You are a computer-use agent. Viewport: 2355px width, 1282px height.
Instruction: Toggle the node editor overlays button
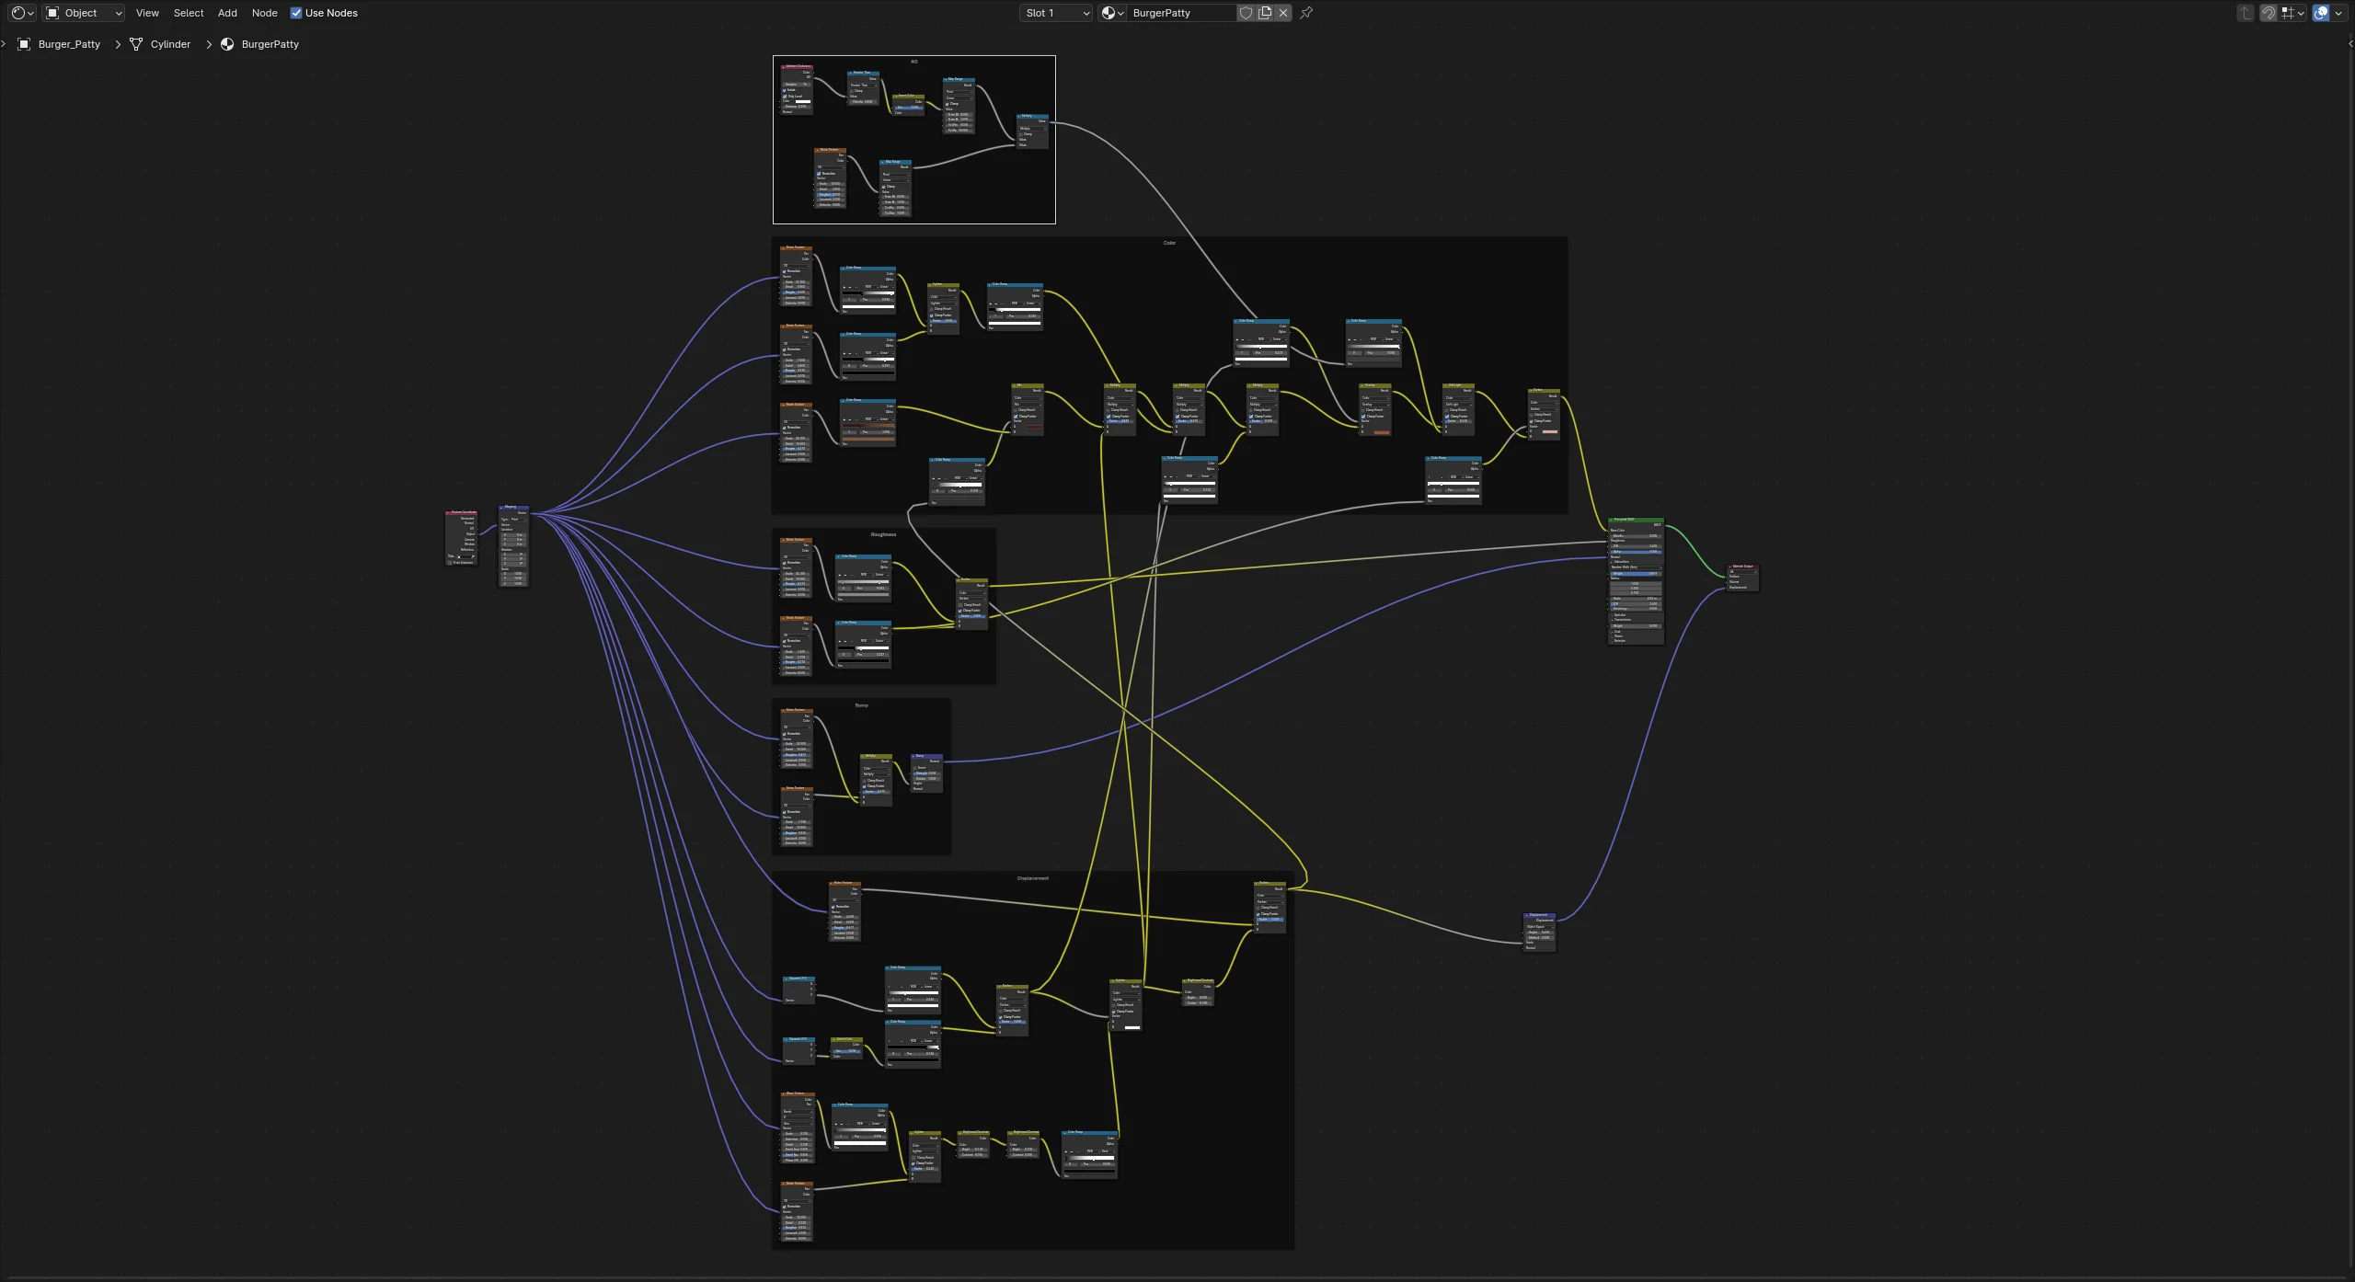click(x=2321, y=13)
